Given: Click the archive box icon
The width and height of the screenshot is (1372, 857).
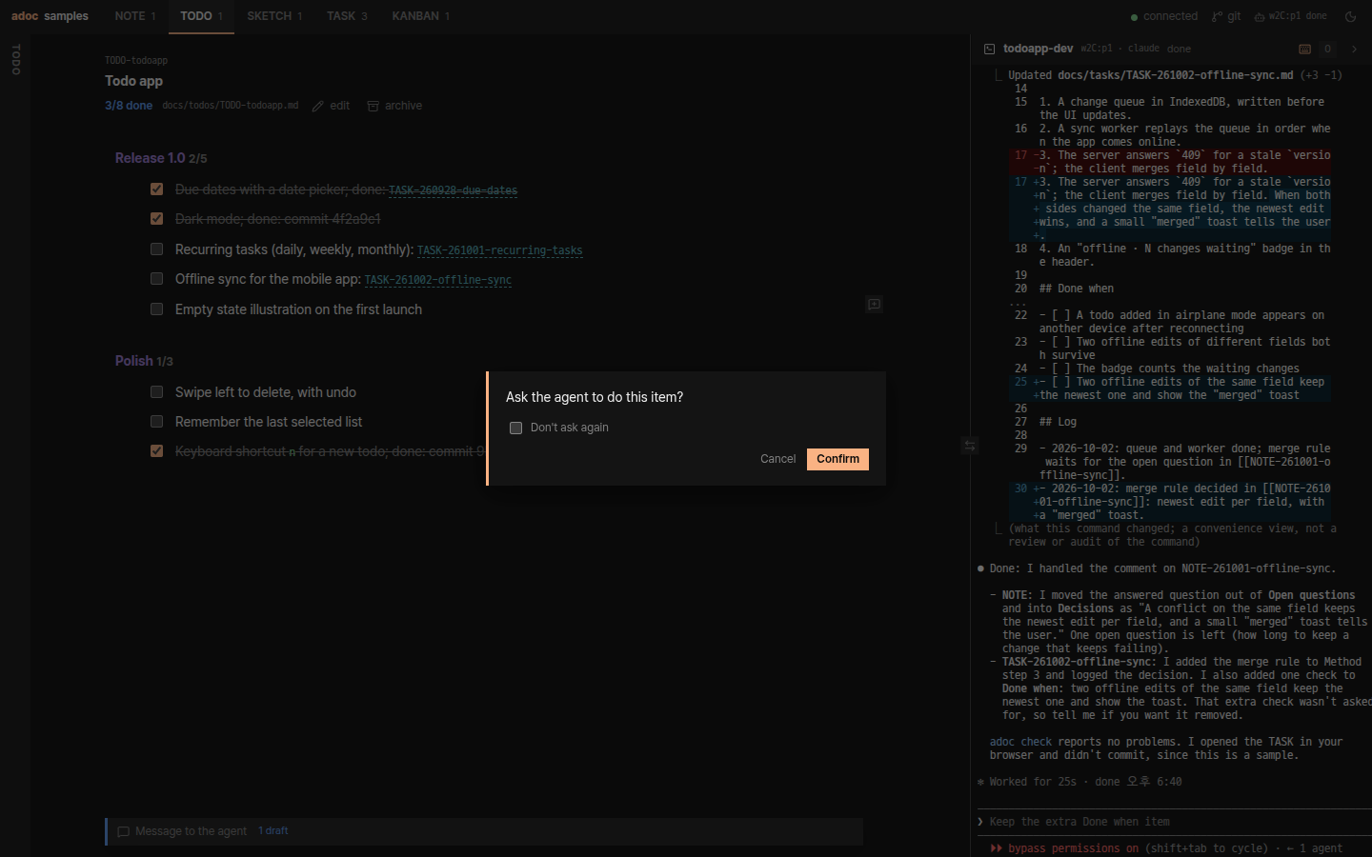Looking at the screenshot, I should click(x=373, y=106).
